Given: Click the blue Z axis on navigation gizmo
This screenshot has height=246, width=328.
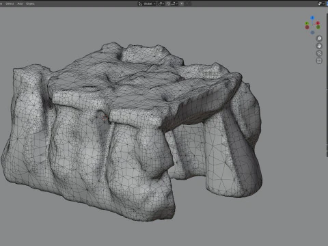Looking at the screenshot, I should [x=312, y=18].
